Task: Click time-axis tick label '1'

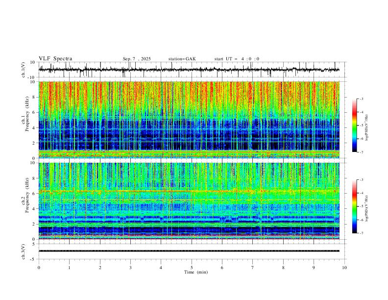Action: [x=69, y=268]
